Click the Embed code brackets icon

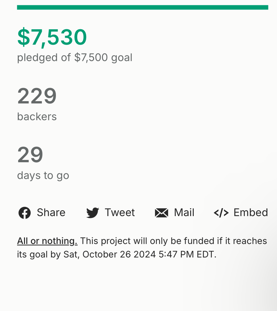(221, 213)
